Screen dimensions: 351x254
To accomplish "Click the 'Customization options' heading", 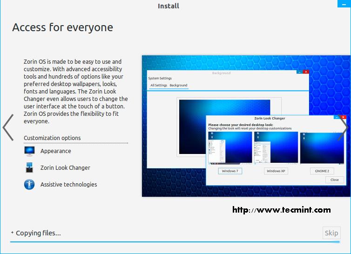I will [x=52, y=138].
